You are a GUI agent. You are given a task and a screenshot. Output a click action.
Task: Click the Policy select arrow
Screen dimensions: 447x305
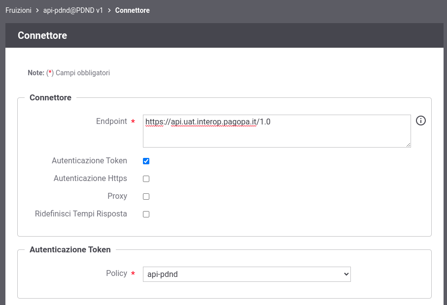(346, 274)
